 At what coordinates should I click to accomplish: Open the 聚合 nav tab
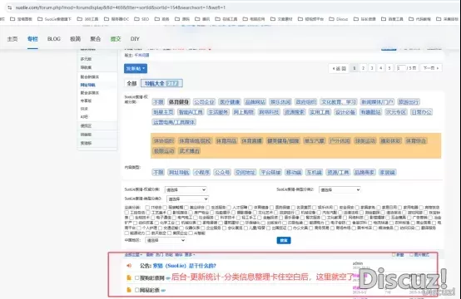tap(95, 39)
